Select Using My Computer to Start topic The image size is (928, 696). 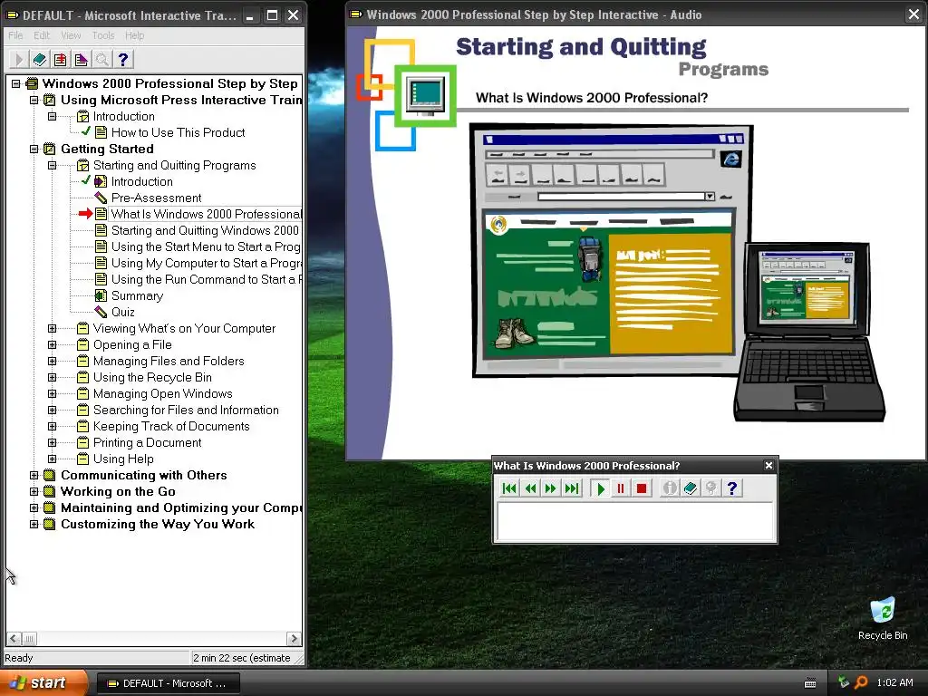206,263
